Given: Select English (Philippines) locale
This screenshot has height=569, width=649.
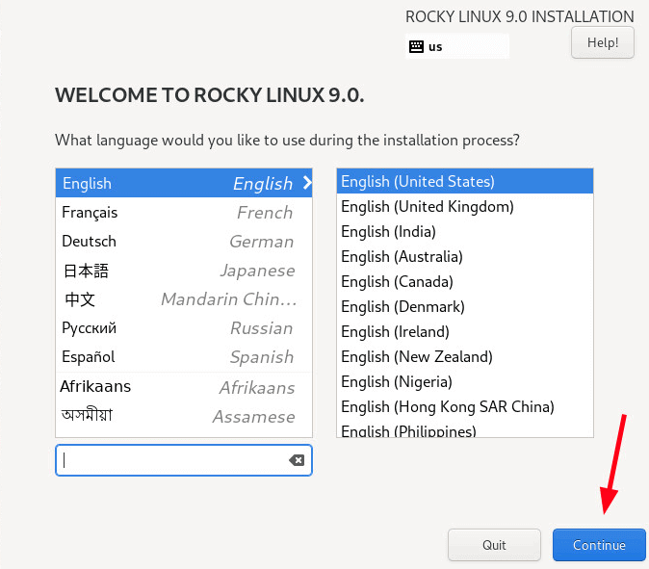Looking at the screenshot, I should tap(465, 429).
